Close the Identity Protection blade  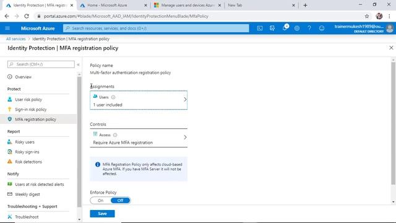391,48
